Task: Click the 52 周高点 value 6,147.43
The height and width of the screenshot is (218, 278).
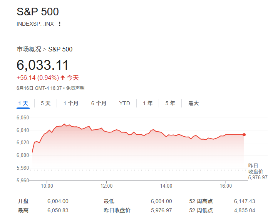Action: click(x=244, y=201)
